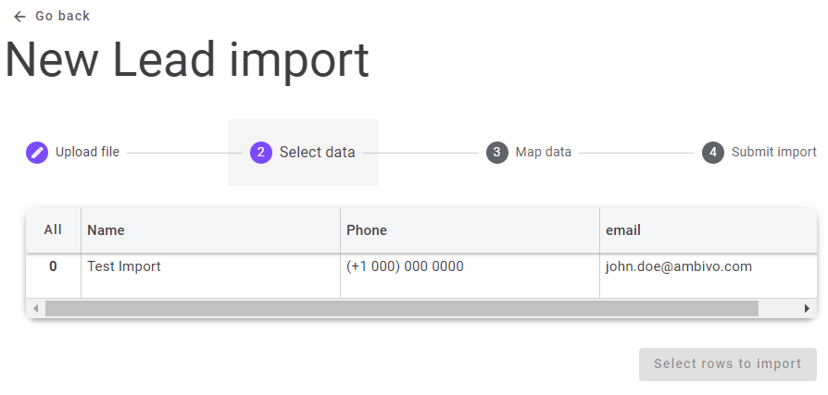This screenshot has width=828, height=395.
Task: Click the john.doe@ambivo.com email cell
Action: (678, 266)
